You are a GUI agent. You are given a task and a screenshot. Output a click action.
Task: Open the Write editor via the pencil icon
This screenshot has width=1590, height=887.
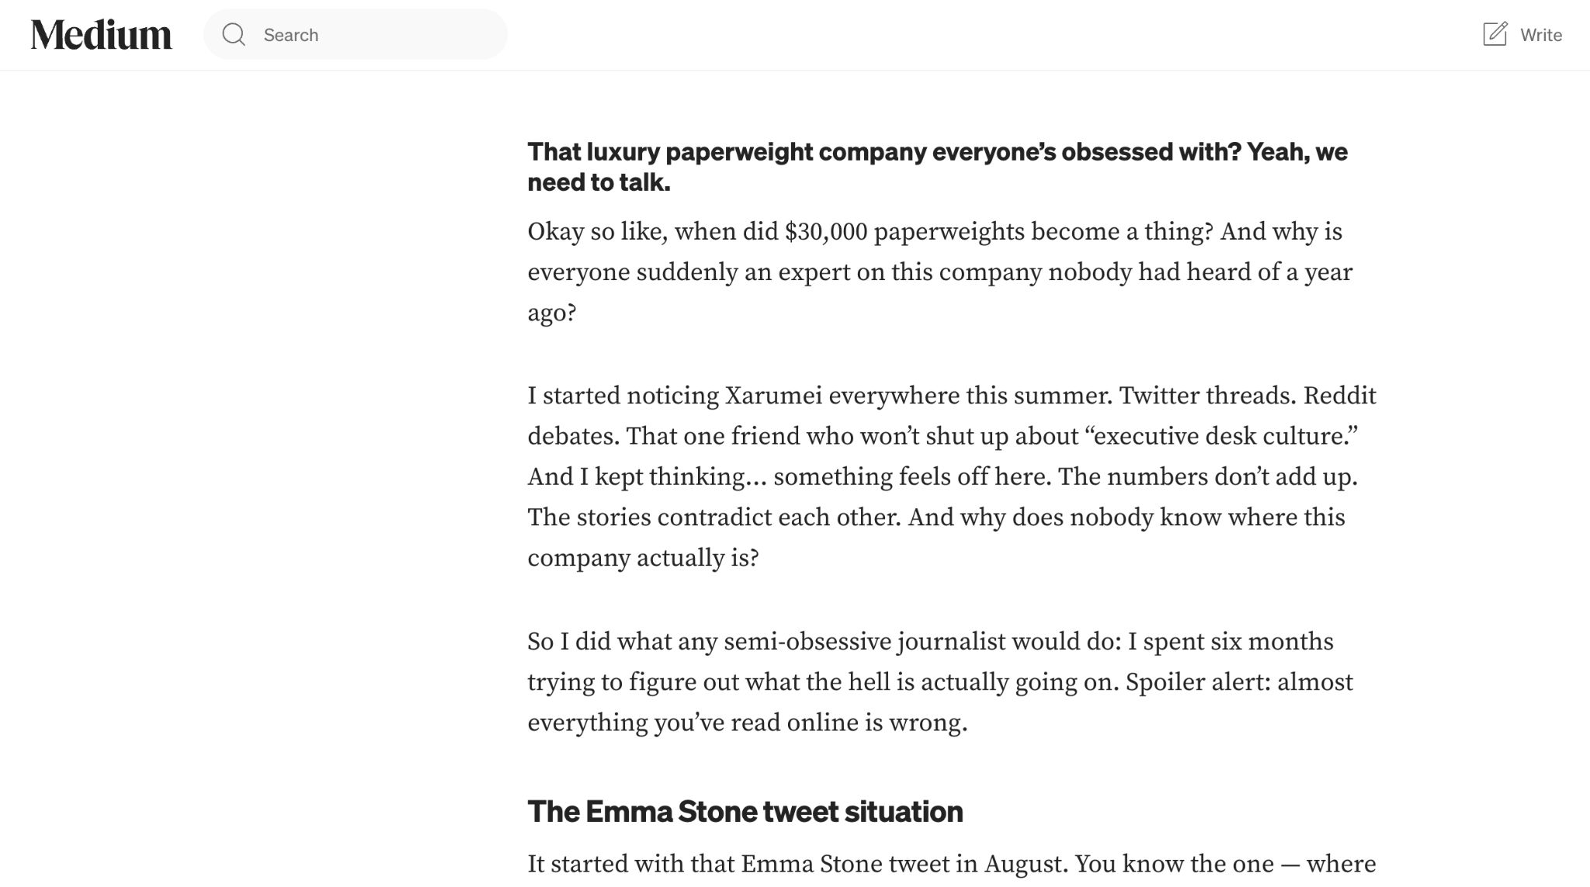pyautogui.click(x=1495, y=33)
